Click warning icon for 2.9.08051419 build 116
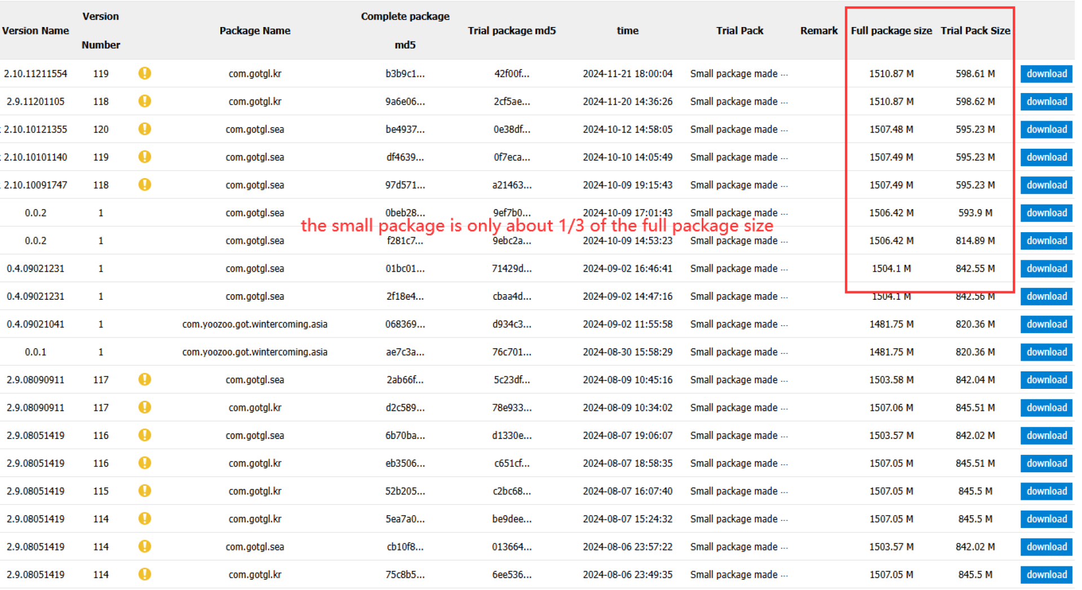Viewport: 1082px width, 590px height. [145, 435]
